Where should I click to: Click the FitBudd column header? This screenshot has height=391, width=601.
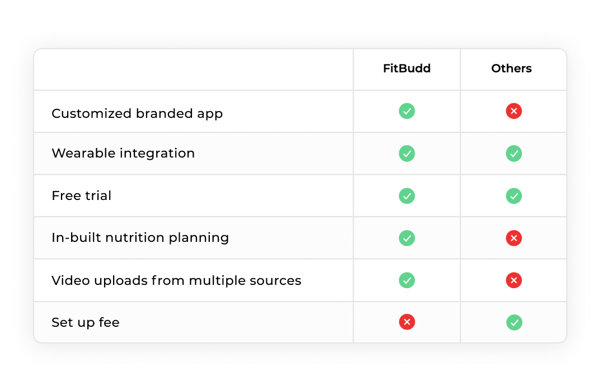click(x=407, y=69)
